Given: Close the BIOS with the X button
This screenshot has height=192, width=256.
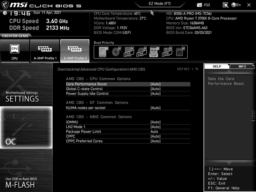Looking at the screenshot, I should click(249, 5).
